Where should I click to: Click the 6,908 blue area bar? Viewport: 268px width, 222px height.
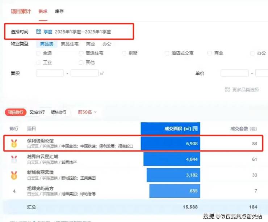(x=171, y=144)
